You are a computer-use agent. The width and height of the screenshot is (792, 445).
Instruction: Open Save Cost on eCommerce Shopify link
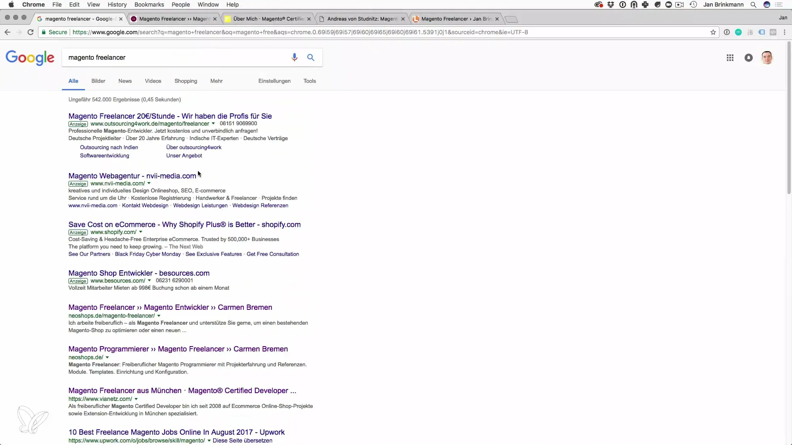point(184,225)
